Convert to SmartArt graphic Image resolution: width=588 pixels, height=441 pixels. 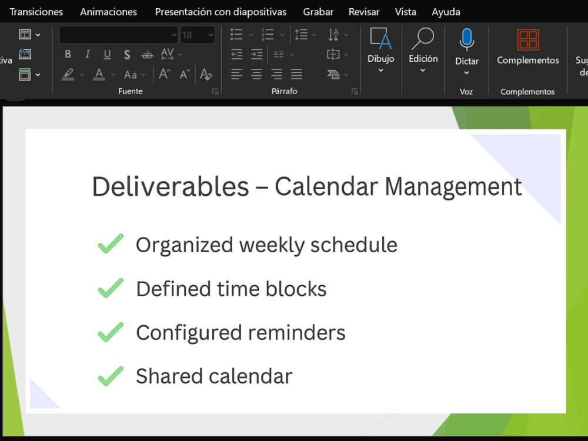coord(338,74)
